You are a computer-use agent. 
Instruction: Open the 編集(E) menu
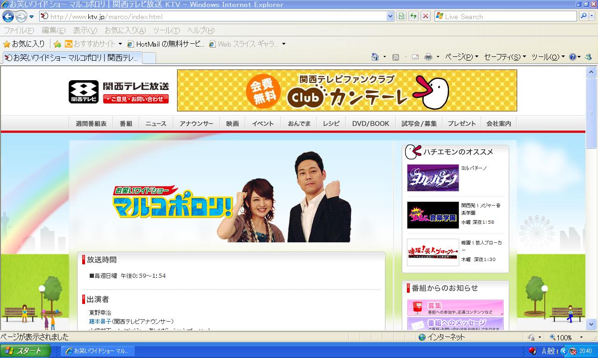[x=54, y=30]
